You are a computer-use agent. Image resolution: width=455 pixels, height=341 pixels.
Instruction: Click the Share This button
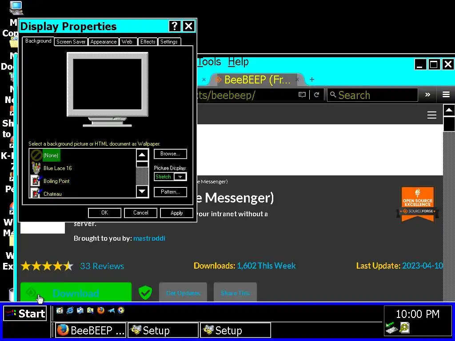coord(235,293)
